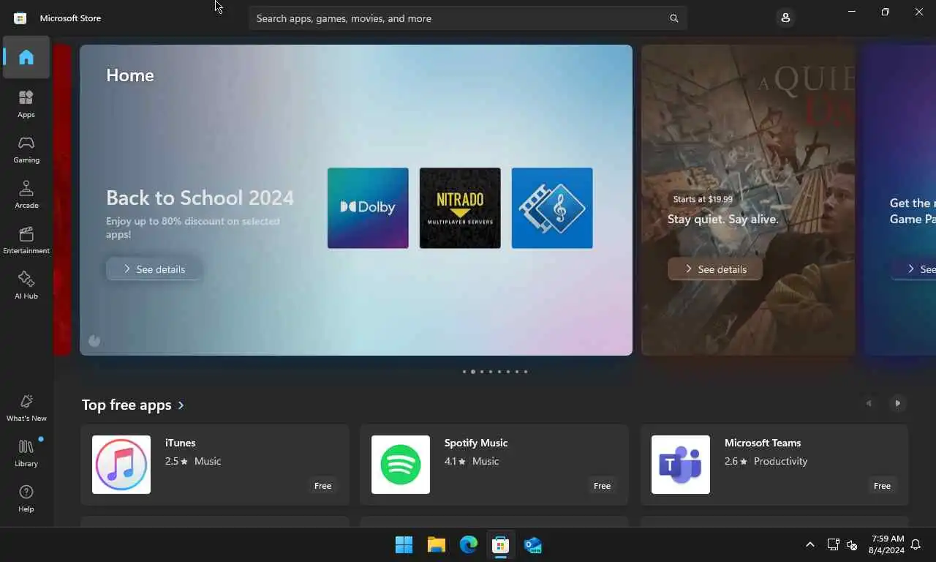Open the Home sidebar icon
936x562 pixels.
pos(26,57)
